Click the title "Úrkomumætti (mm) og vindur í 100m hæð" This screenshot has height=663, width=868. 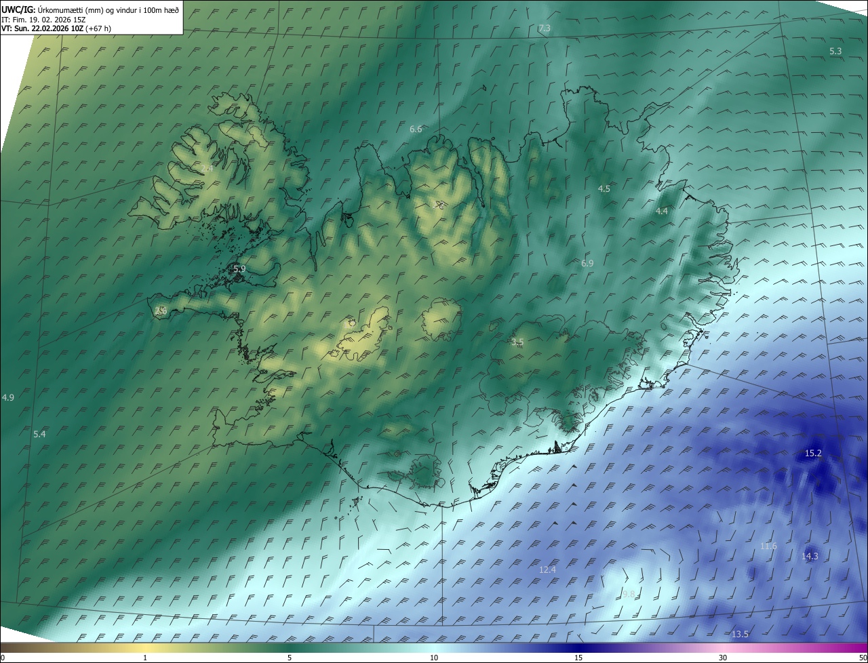click(108, 9)
